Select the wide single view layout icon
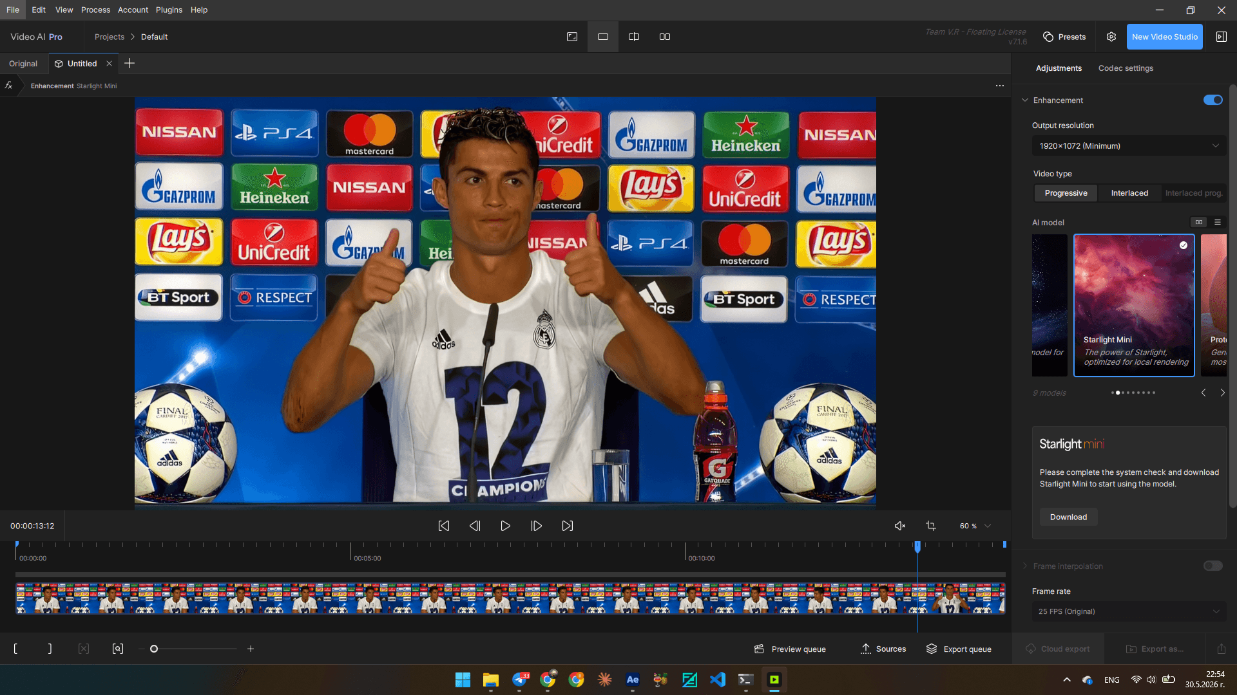Image resolution: width=1237 pixels, height=695 pixels. click(603, 37)
